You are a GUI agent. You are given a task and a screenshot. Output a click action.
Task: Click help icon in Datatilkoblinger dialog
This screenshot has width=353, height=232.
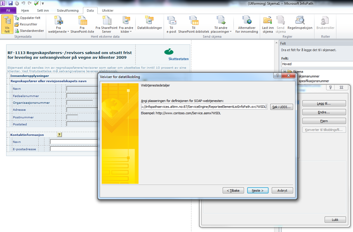[x=330, y=87]
